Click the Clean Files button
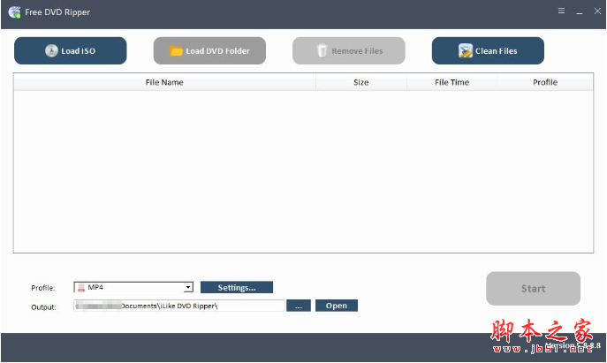The image size is (607, 363). (488, 50)
